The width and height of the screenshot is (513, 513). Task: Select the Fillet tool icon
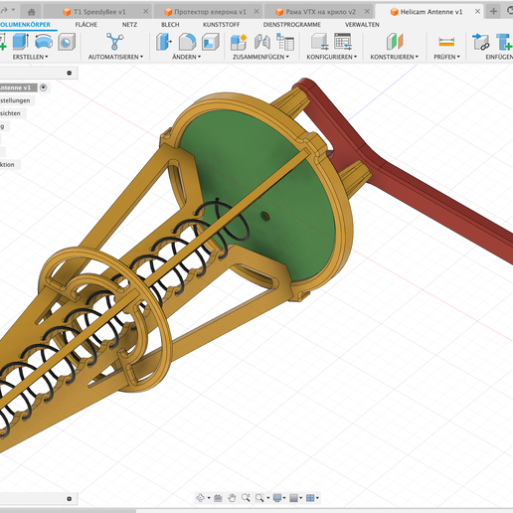[x=187, y=42]
